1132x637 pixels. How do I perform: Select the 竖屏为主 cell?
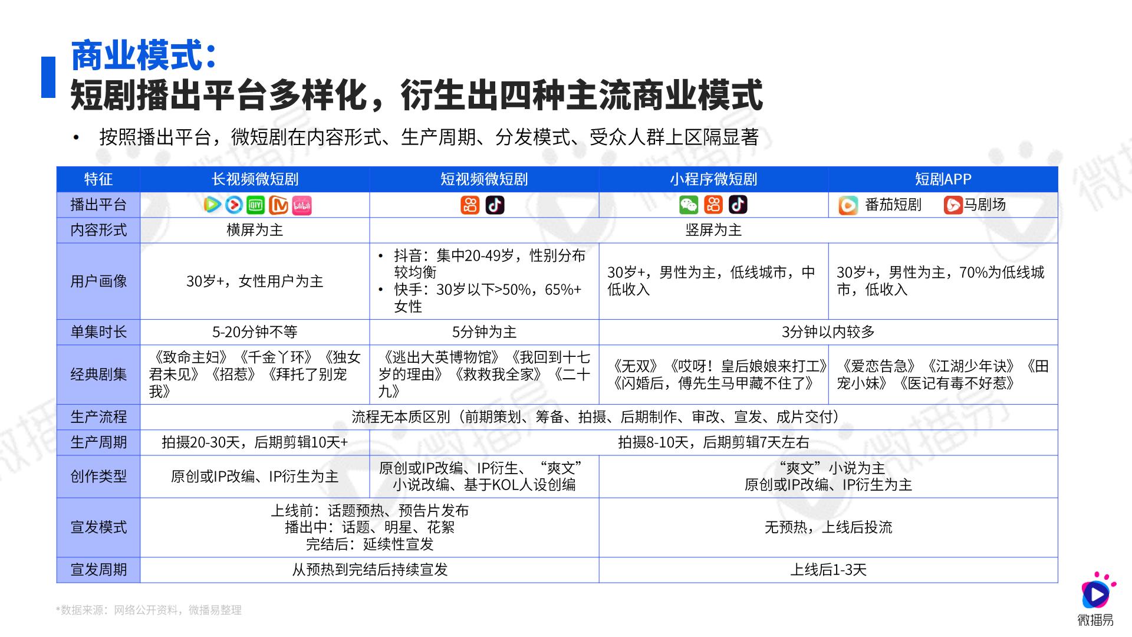[x=713, y=230]
